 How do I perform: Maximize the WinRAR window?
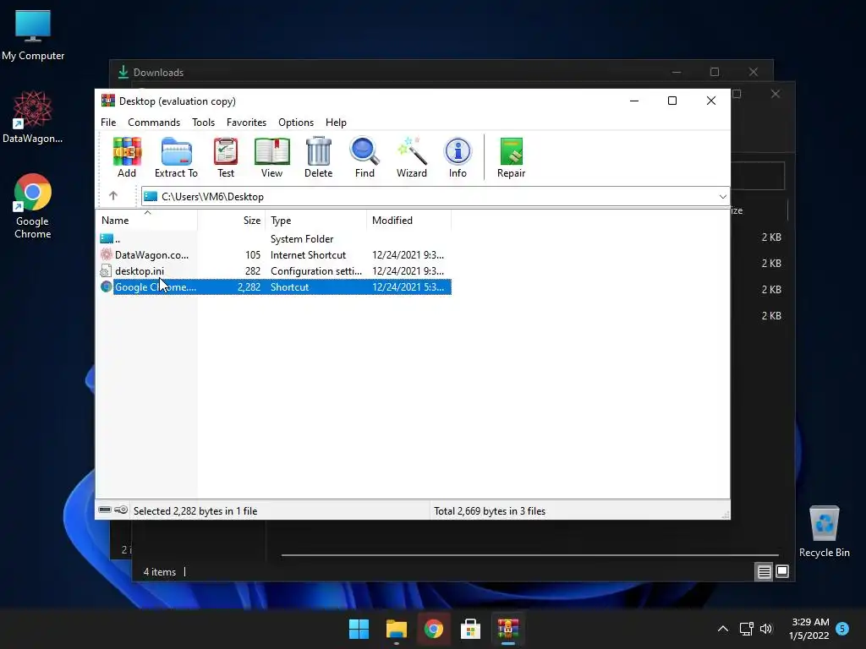(x=672, y=101)
